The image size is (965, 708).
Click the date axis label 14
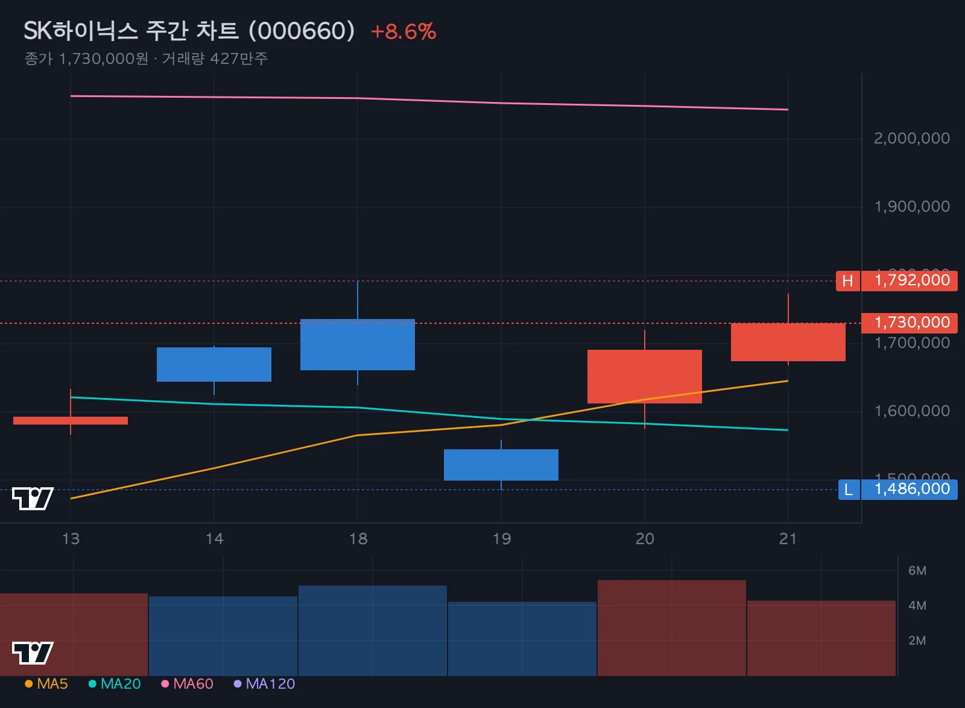(214, 539)
